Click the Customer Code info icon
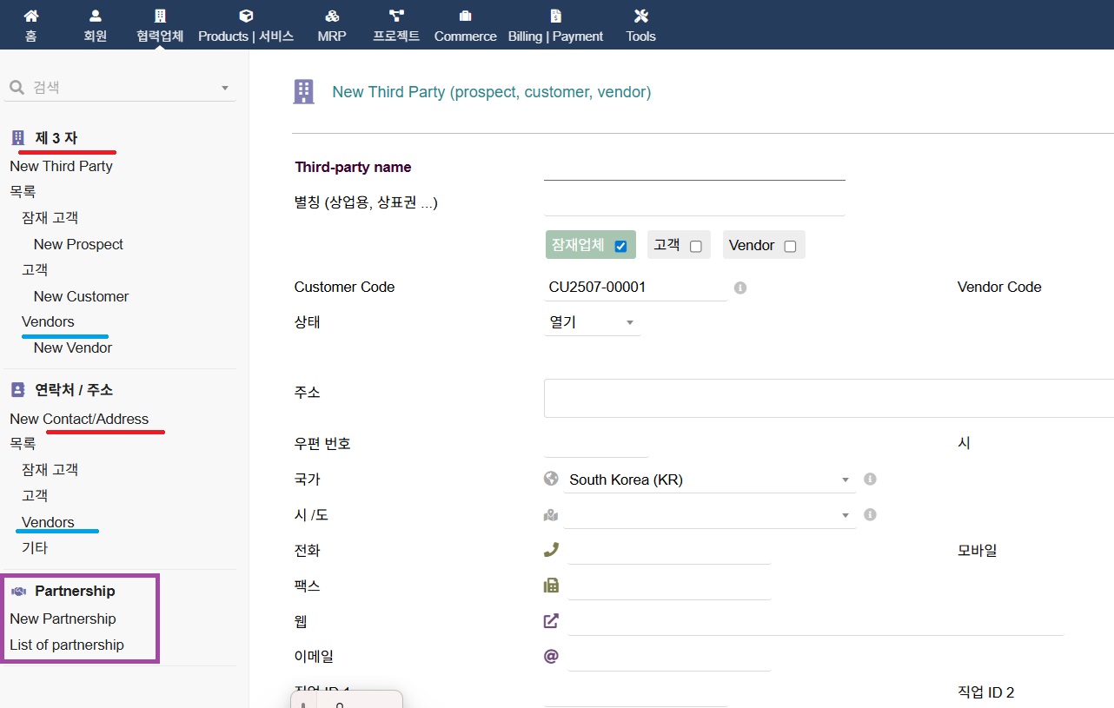1114x708 pixels. click(740, 288)
